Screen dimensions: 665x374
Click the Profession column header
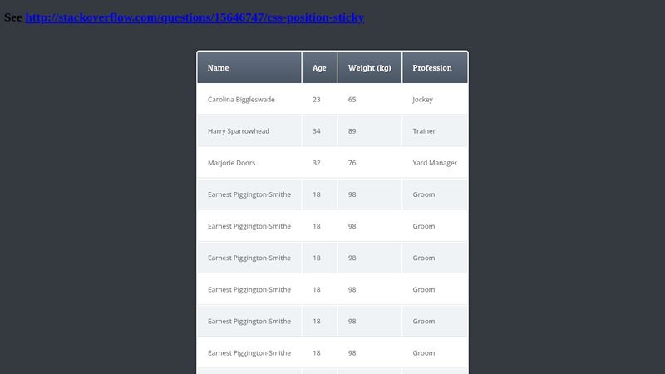click(435, 67)
